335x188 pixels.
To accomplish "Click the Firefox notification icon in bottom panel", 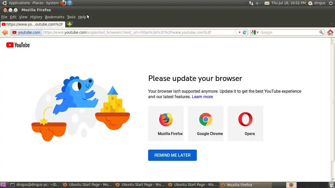I will click(291, 185).
